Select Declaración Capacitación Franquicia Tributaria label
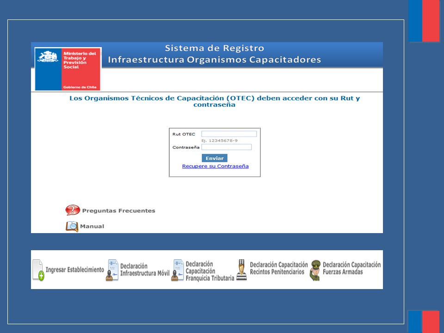 click(x=210, y=271)
